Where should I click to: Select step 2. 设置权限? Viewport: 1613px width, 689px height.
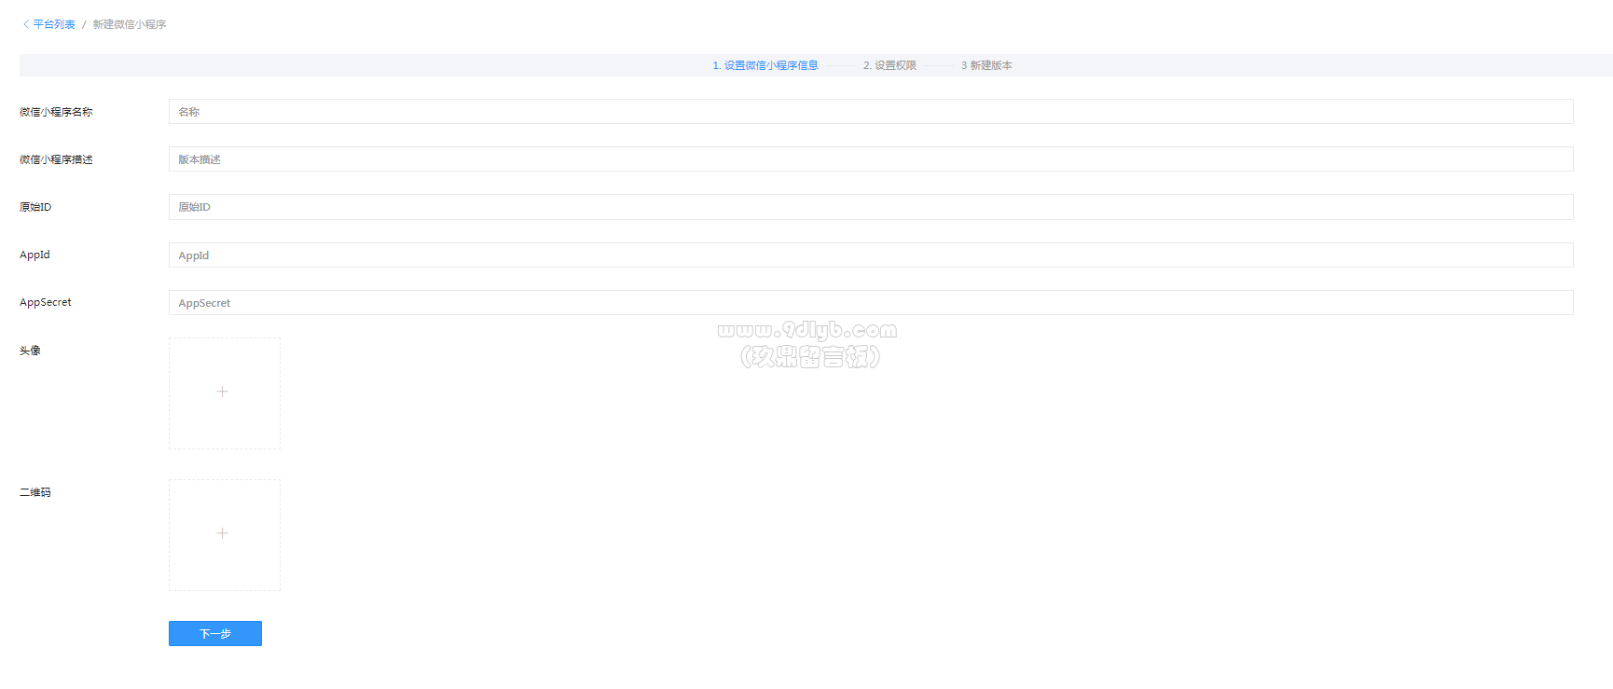(x=889, y=65)
